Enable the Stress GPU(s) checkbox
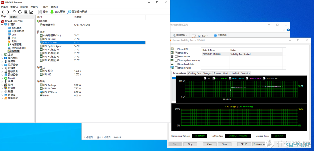 [x=176, y=68]
